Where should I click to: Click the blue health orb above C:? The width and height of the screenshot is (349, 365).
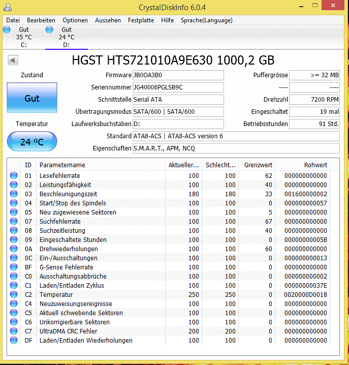(x=7, y=29)
